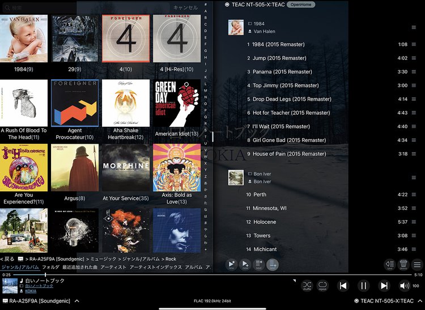This screenshot has width=425, height=310.
Task: Click the playback progress bar
Action: tap(212, 274)
